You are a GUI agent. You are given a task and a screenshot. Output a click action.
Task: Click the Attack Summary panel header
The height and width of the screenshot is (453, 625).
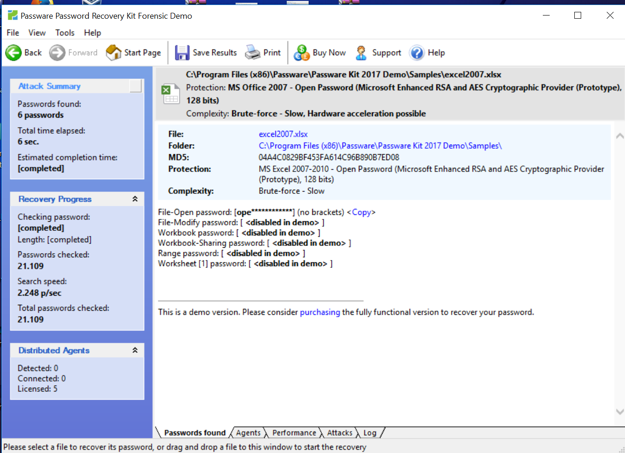click(77, 86)
